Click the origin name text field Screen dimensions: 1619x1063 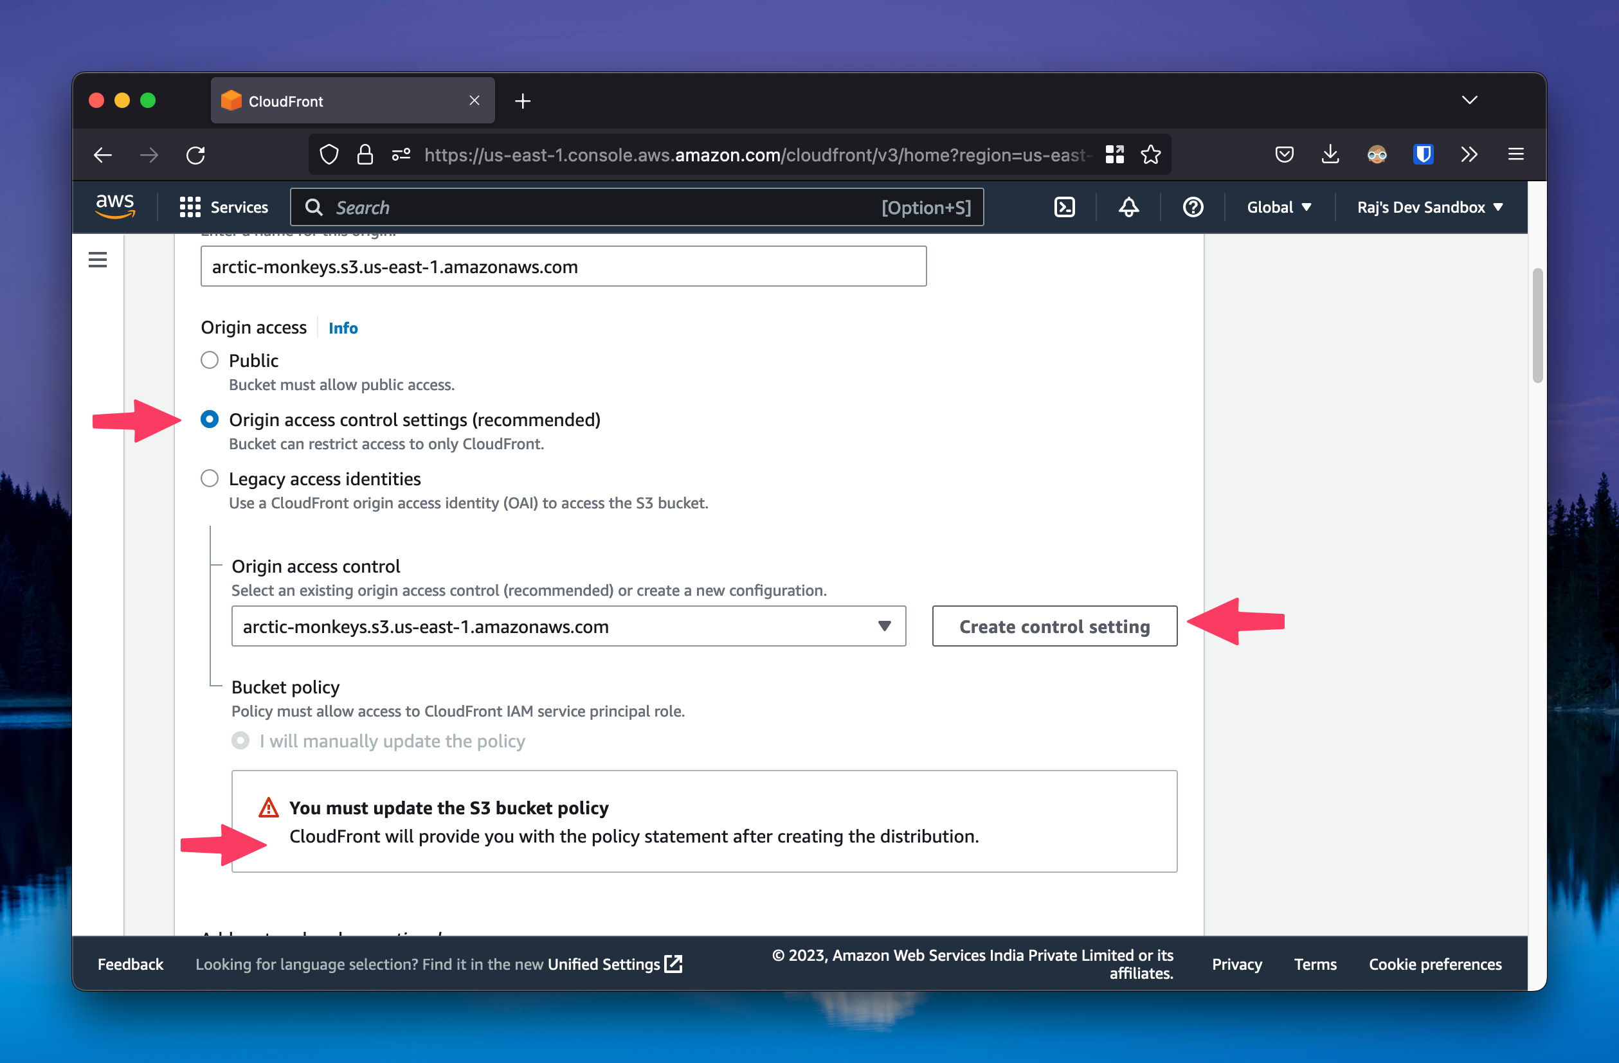pos(563,267)
